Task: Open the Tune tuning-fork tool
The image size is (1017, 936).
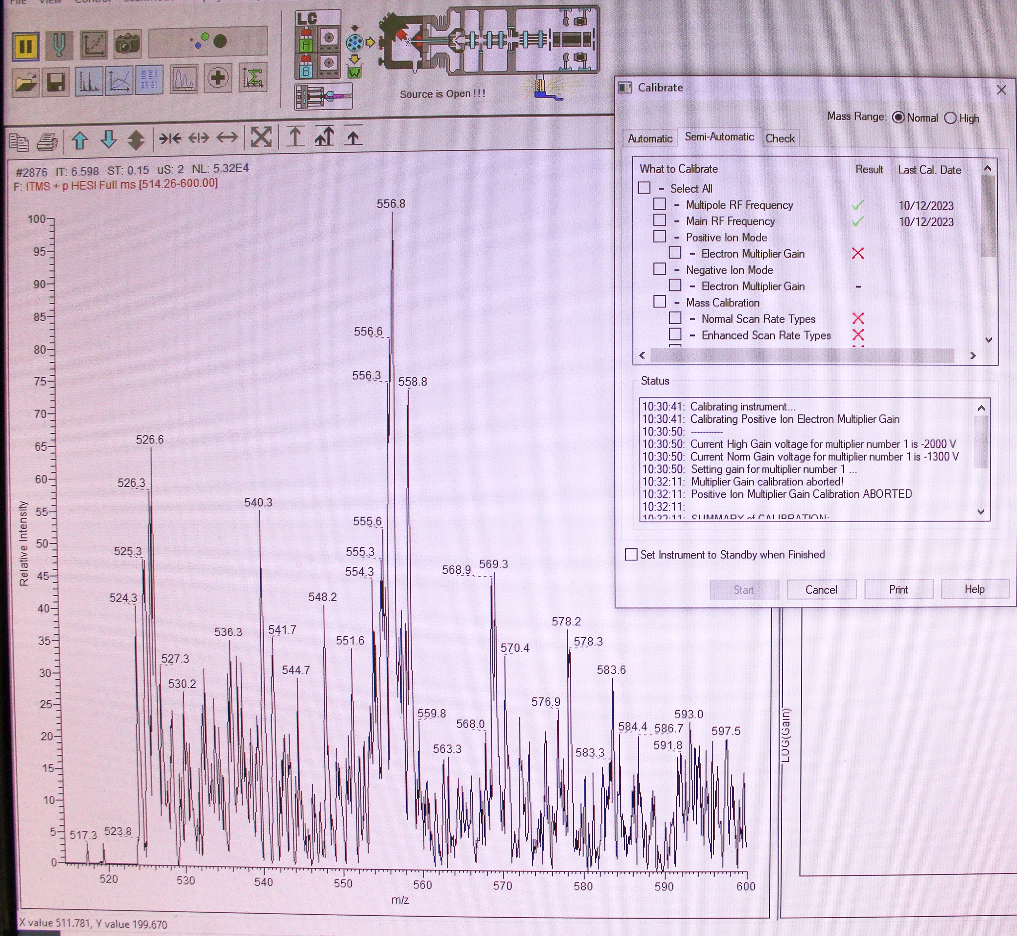Action: 59,45
